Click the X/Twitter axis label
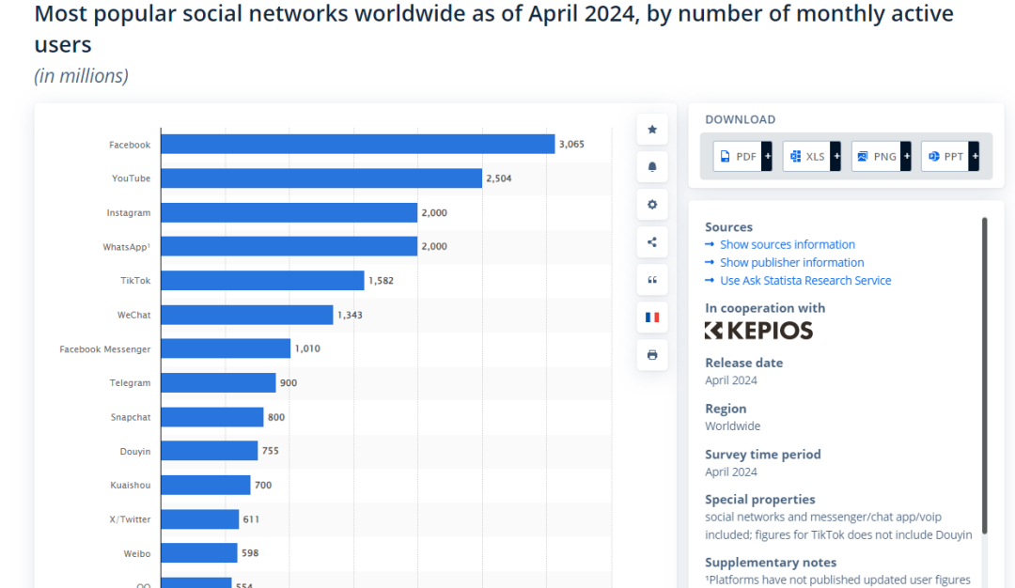Image resolution: width=1015 pixels, height=588 pixels. pyautogui.click(x=130, y=519)
